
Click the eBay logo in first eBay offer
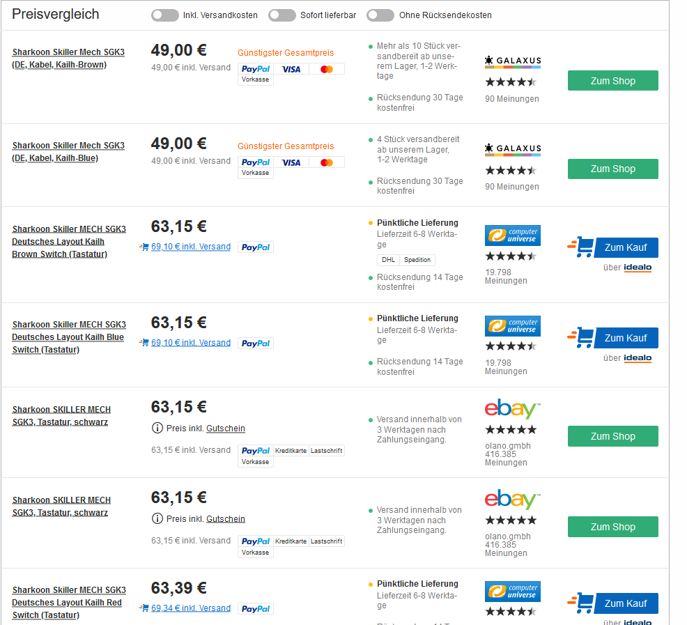(x=513, y=410)
